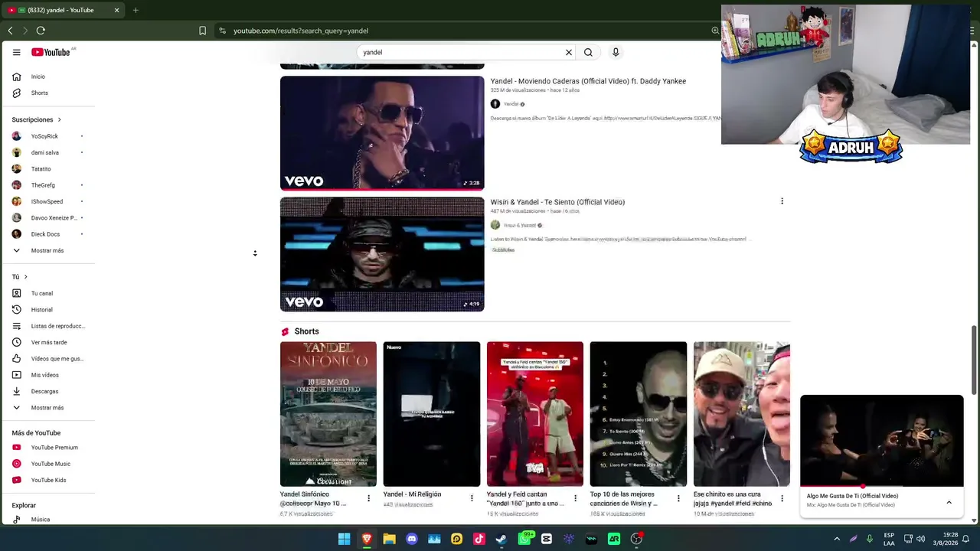Open options for Yandel y Feid short

(x=575, y=498)
